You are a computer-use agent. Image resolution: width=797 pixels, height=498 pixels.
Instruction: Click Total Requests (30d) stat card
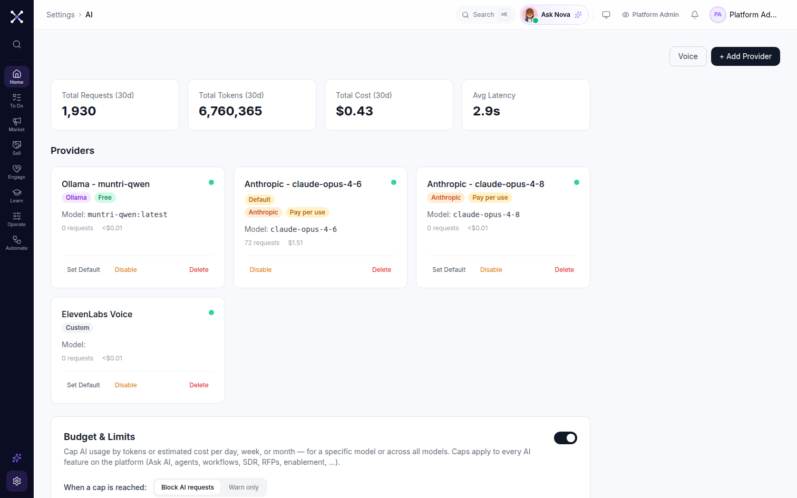click(x=115, y=105)
